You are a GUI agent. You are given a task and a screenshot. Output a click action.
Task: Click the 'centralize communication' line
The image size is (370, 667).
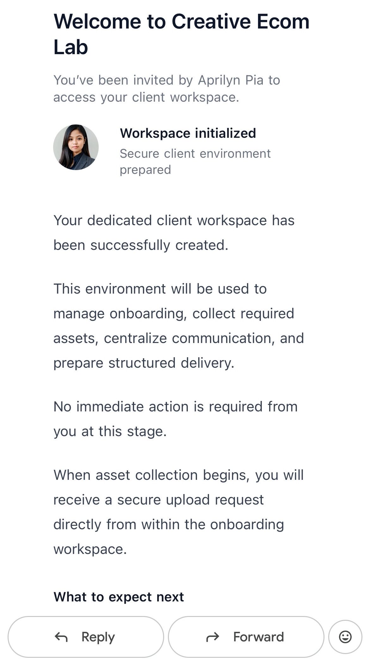point(178,338)
